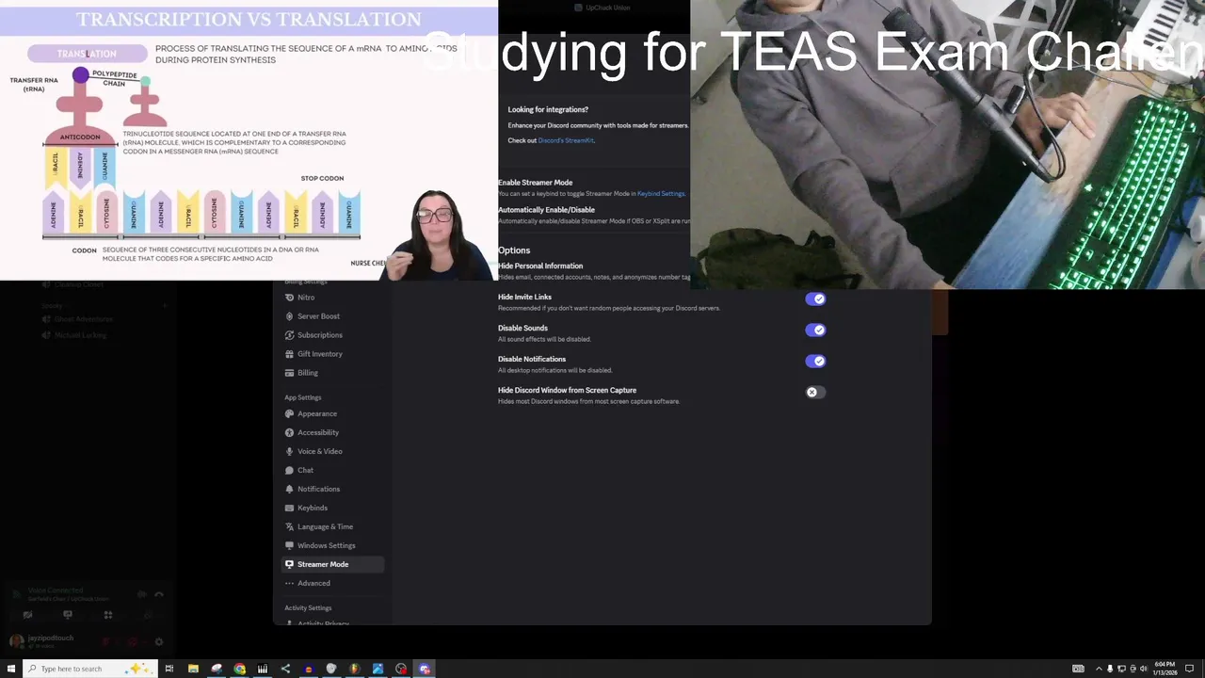
Task: Open the Windows Start menu
Action: (10, 669)
